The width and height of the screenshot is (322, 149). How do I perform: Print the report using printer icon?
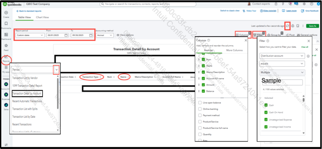point(293,26)
